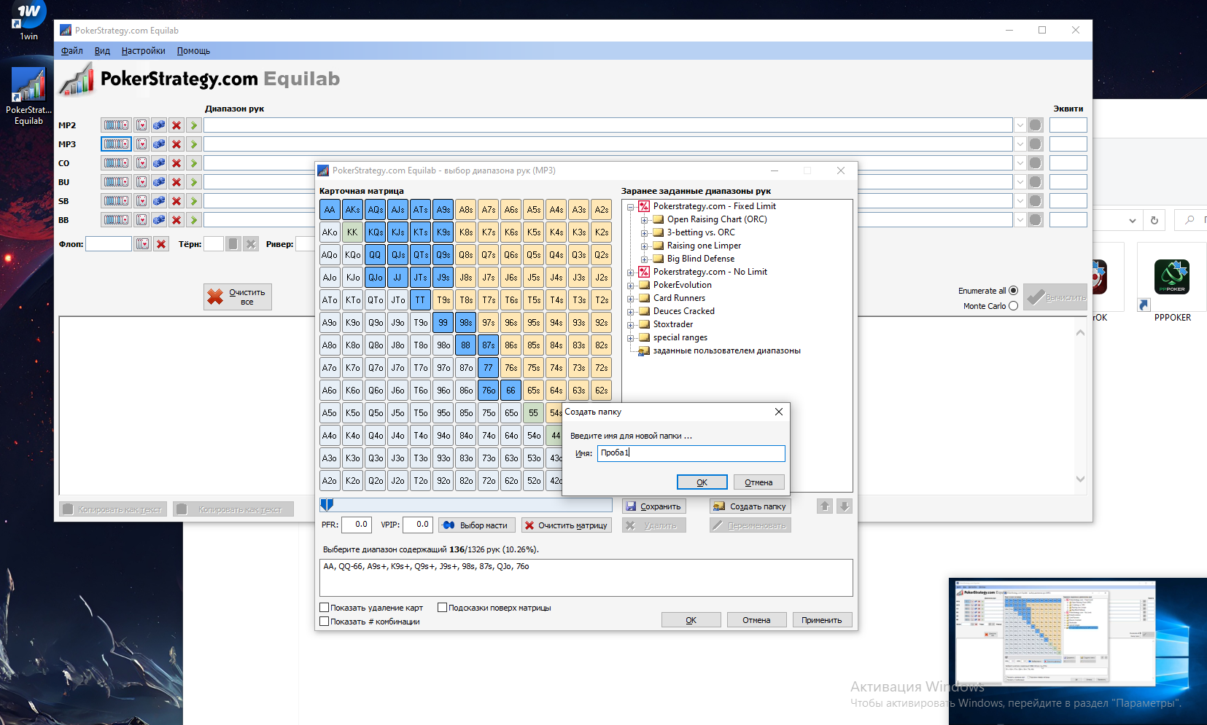Clear flop cards with red X

coord(161,244)
